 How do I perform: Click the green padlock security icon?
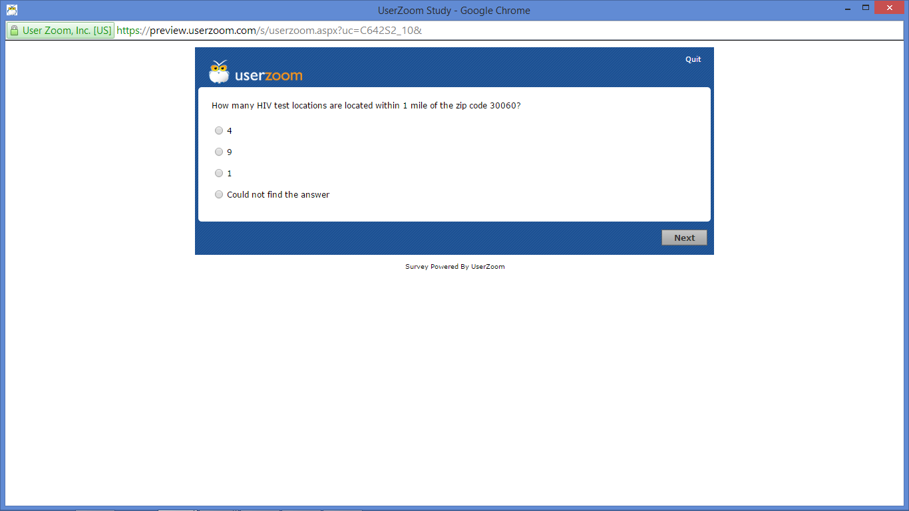point(15,31)
